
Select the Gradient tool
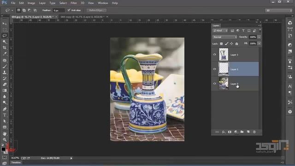(x=5, y=90)
